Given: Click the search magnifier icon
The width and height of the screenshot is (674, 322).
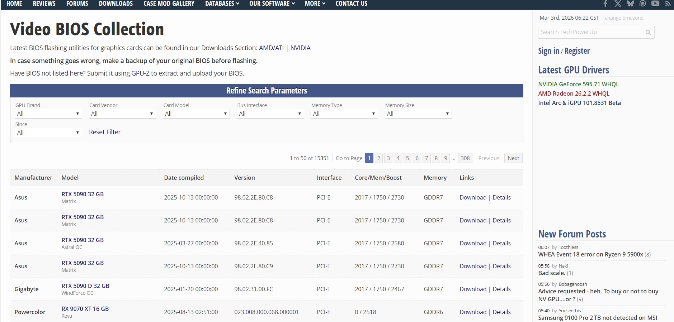Looking at the screenshot, I should click(x=648, y=33).
